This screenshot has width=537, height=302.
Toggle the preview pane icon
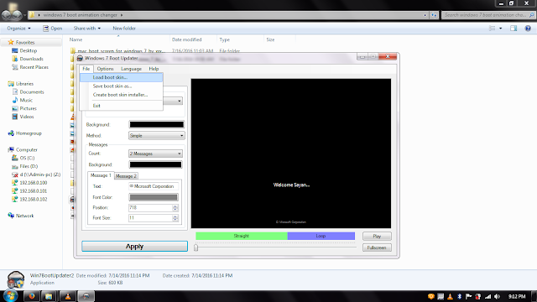(514, 29)
